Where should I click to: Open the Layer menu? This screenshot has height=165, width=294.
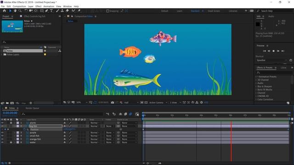tap(31, 6)
